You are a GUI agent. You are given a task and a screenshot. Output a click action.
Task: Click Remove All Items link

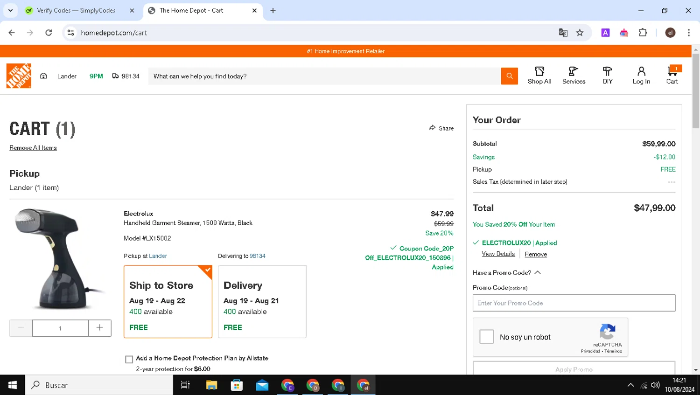click(33, 148)
